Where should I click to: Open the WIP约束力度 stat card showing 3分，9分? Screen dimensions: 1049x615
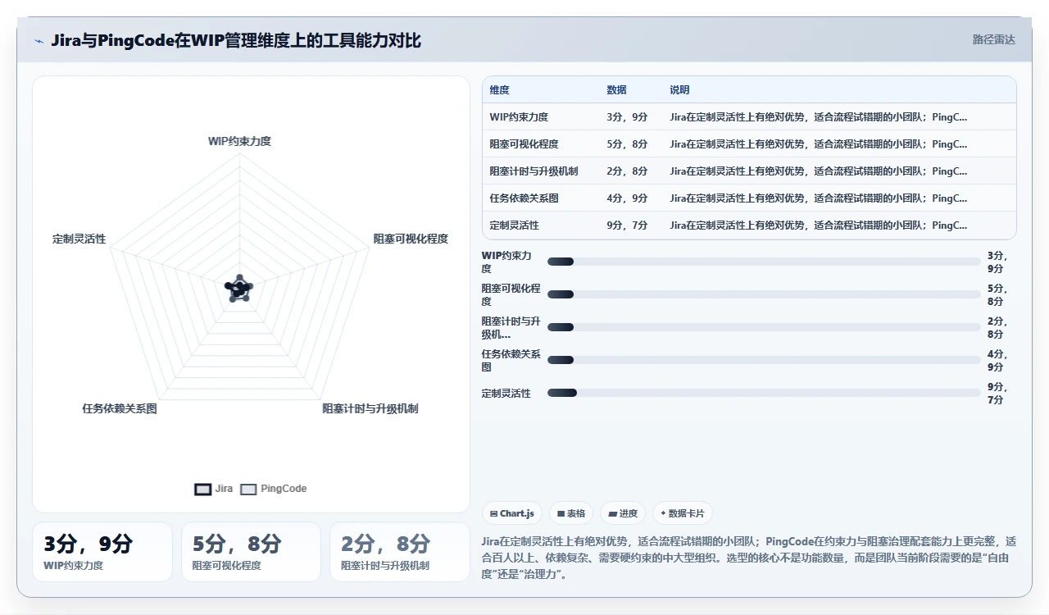pyautogui.click(x=102, y=552)
